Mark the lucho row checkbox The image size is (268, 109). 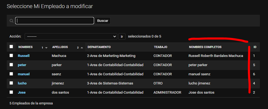[11, 83]
